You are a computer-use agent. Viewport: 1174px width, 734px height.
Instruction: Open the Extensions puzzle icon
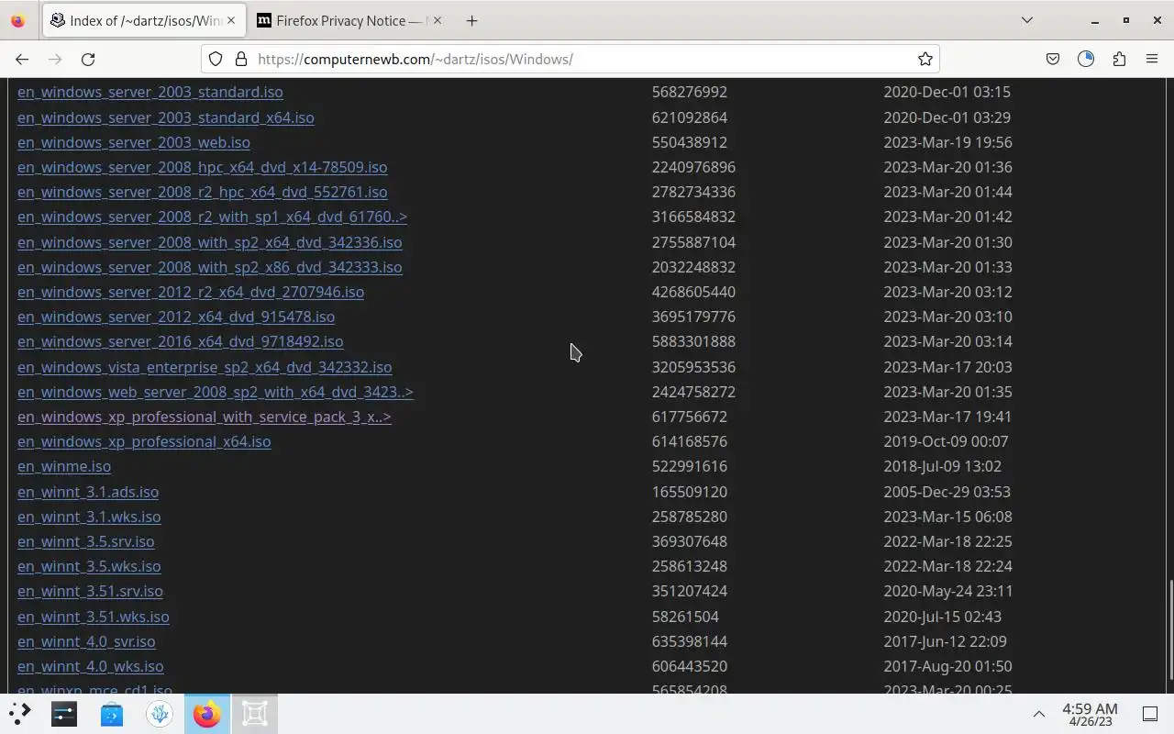pyautogui.click(x=1119, y=59)
